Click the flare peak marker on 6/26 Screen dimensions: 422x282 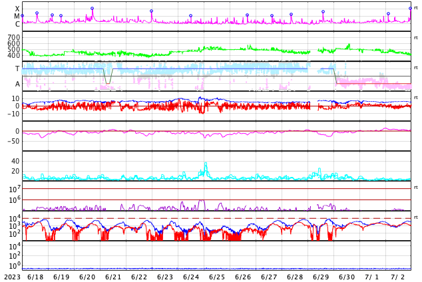(248, 15)
